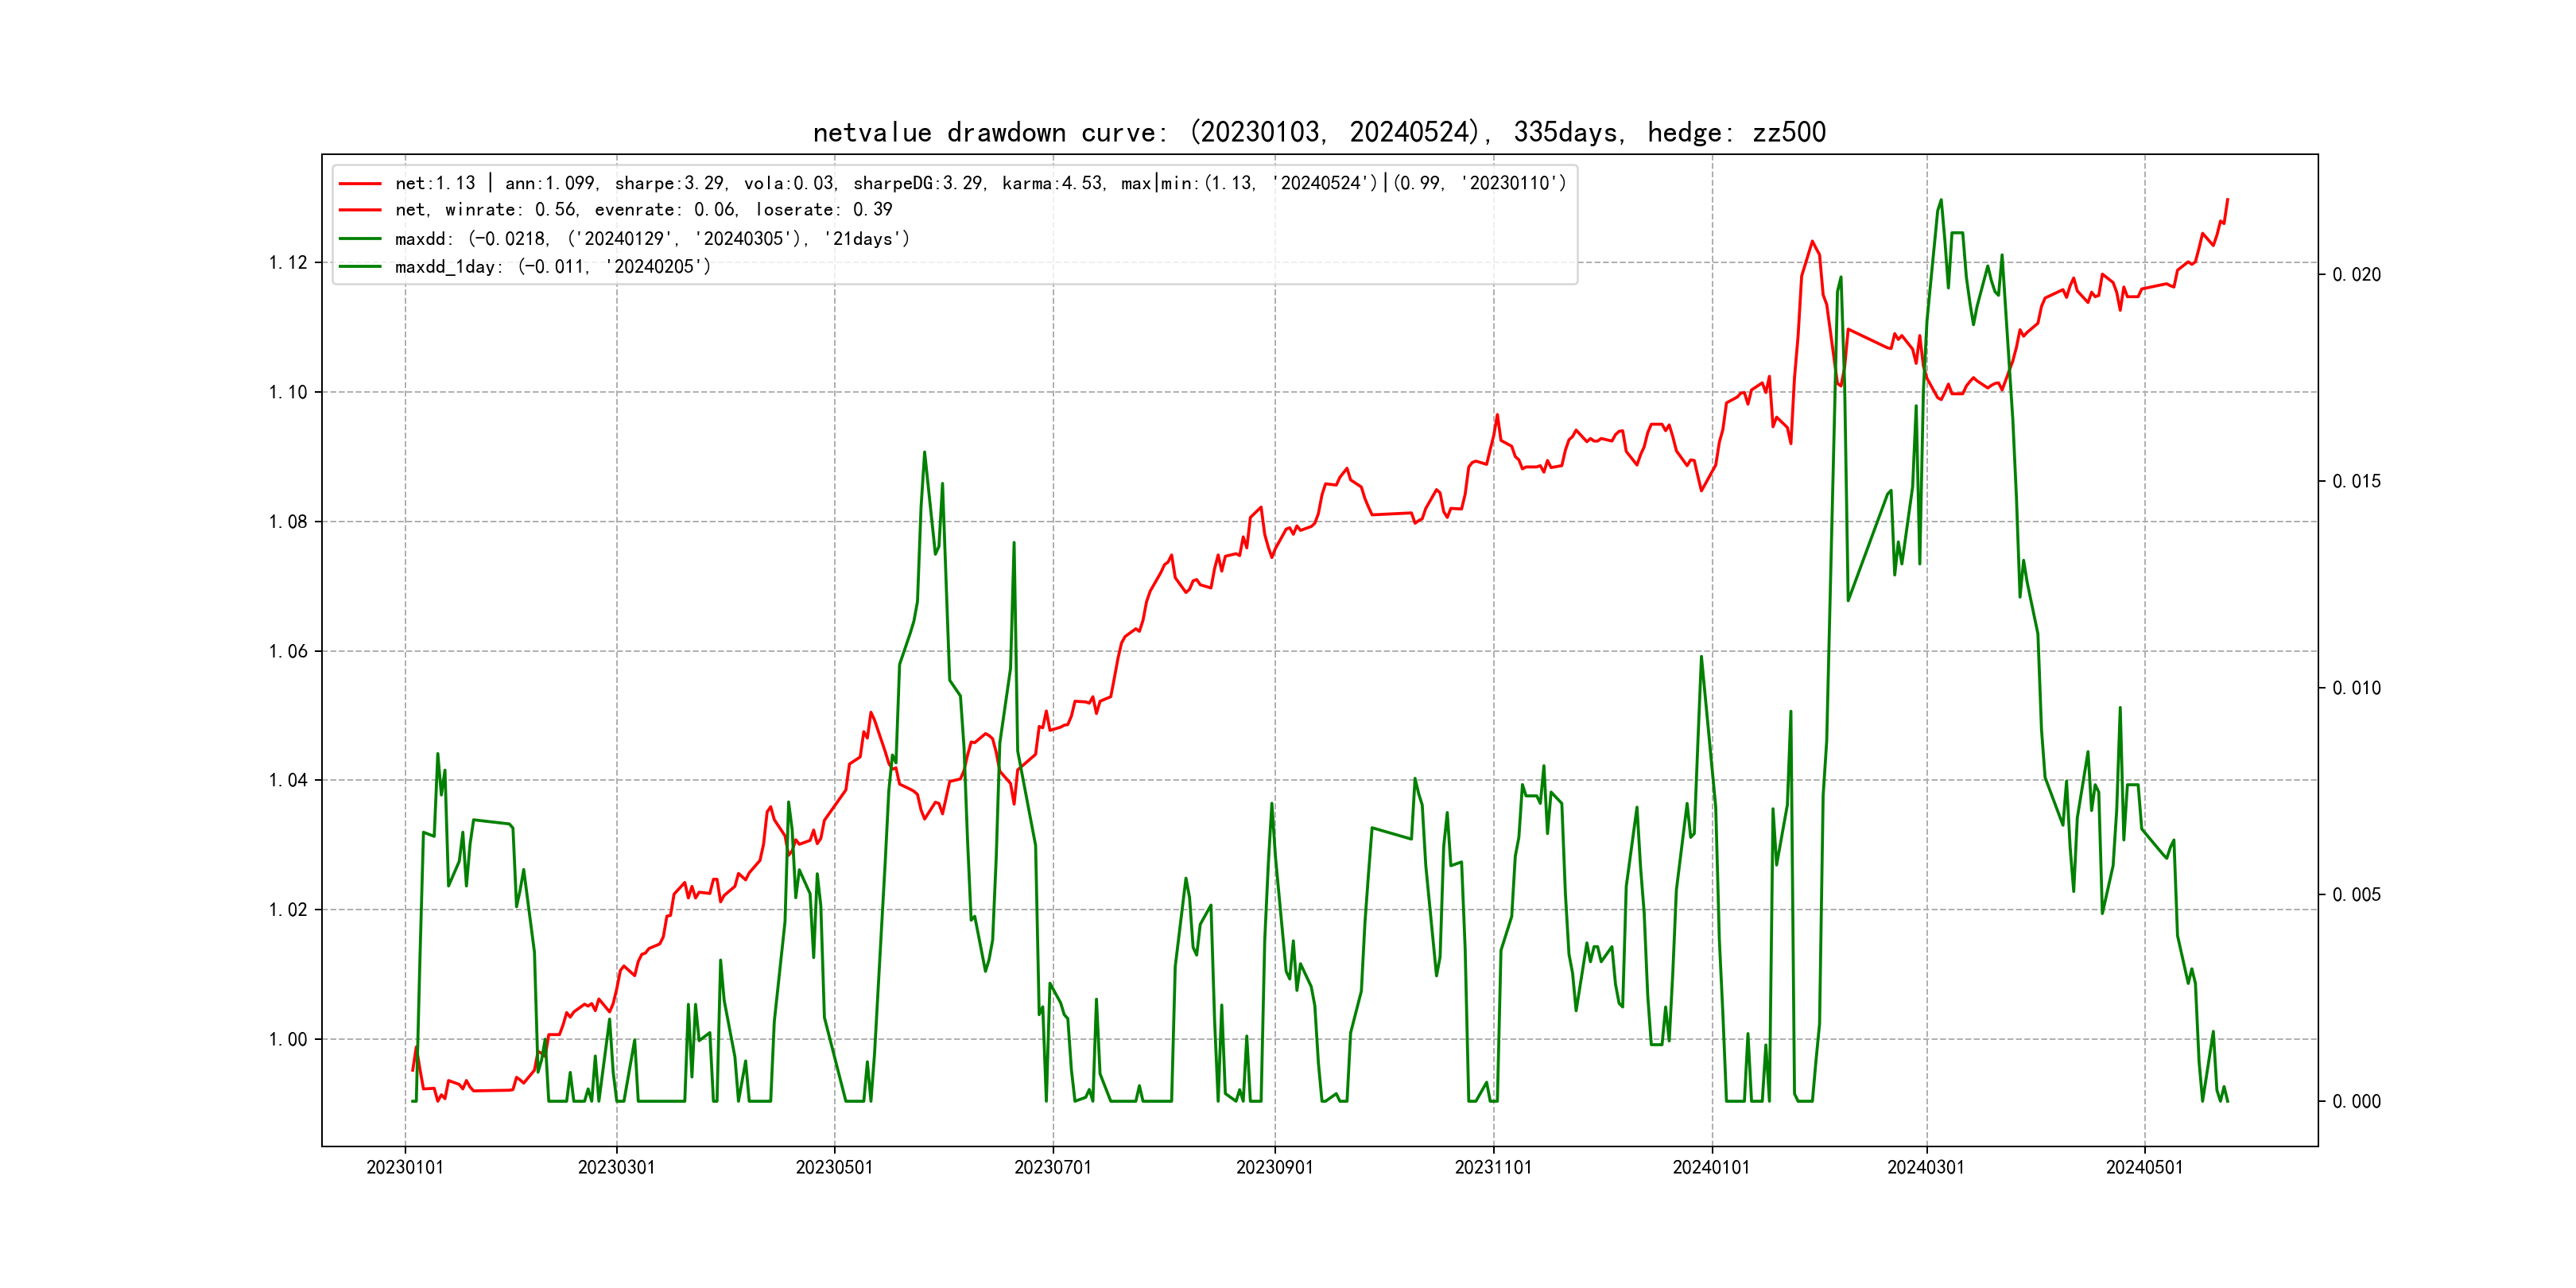
Task: Click the green swatch beside maxdd_1day legend entry
Action: pos(360,267)
